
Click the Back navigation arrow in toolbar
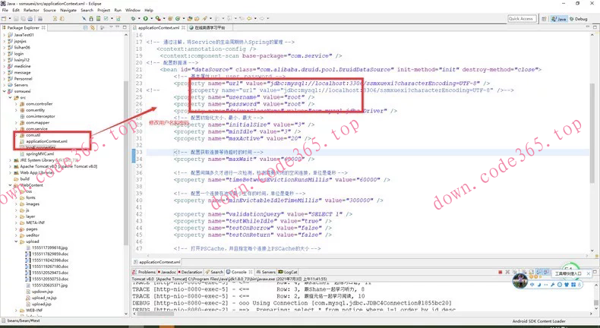coord(248,18)
